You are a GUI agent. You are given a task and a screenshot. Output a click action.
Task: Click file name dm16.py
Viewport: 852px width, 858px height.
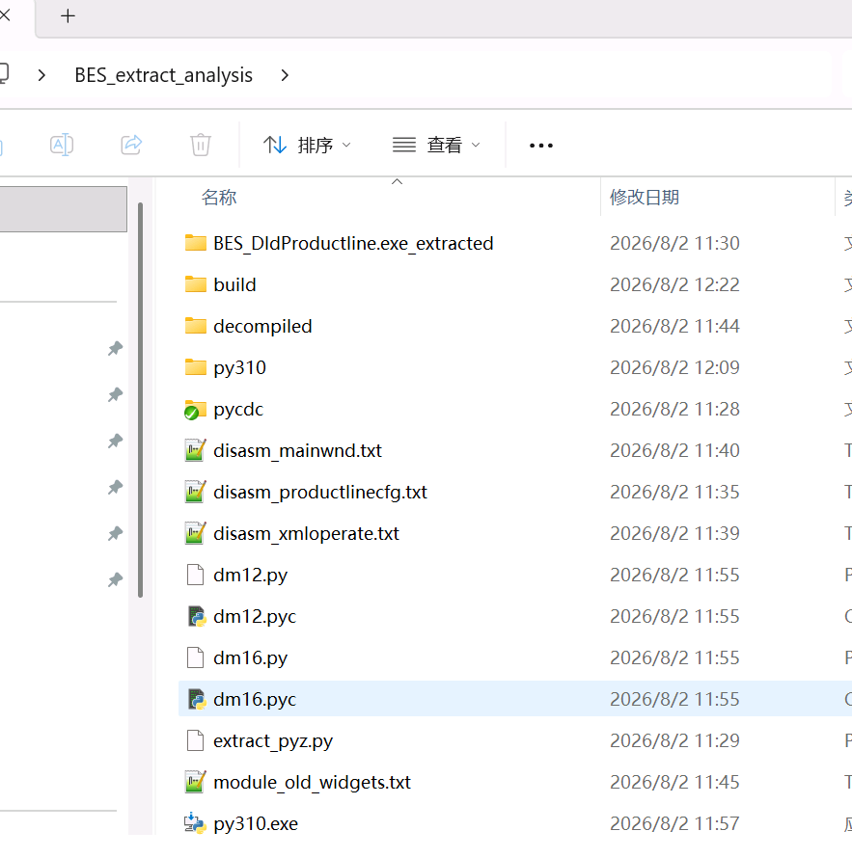click(x=250, y=657)
